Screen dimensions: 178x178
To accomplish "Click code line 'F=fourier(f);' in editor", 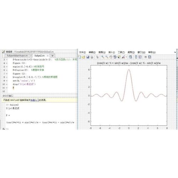I will 20,70.
